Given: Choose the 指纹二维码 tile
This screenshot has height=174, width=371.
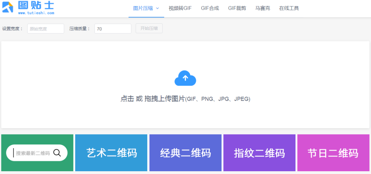Looking at the screenshot, I should (x=259, y=153).
